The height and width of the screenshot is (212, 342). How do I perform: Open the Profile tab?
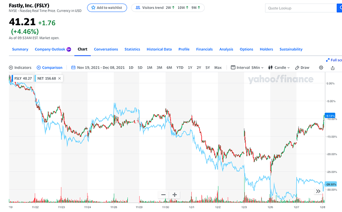(x=184, y=49)
